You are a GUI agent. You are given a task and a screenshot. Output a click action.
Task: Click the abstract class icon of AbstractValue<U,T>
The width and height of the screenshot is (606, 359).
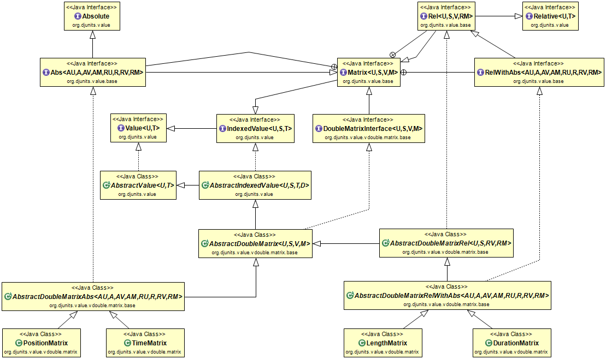click(107, 186)
